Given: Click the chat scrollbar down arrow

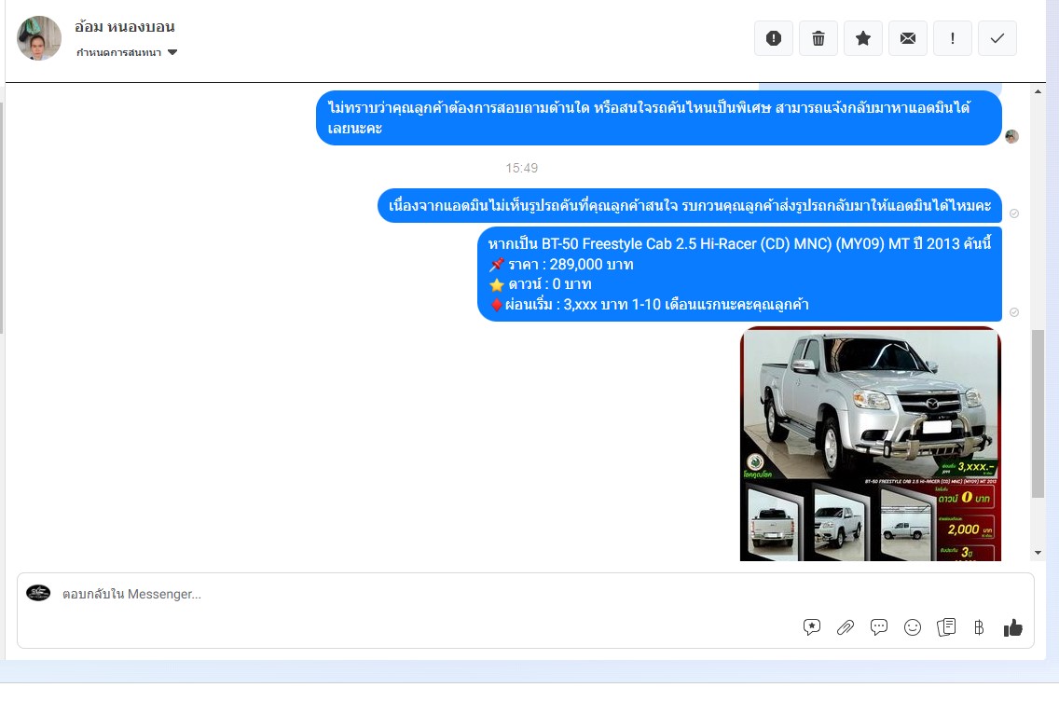Looking at the screenshot, I should tap(1038, 553).
